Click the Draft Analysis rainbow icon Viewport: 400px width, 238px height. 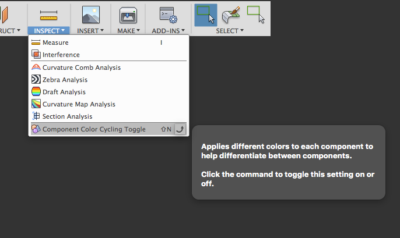point(36,91)
